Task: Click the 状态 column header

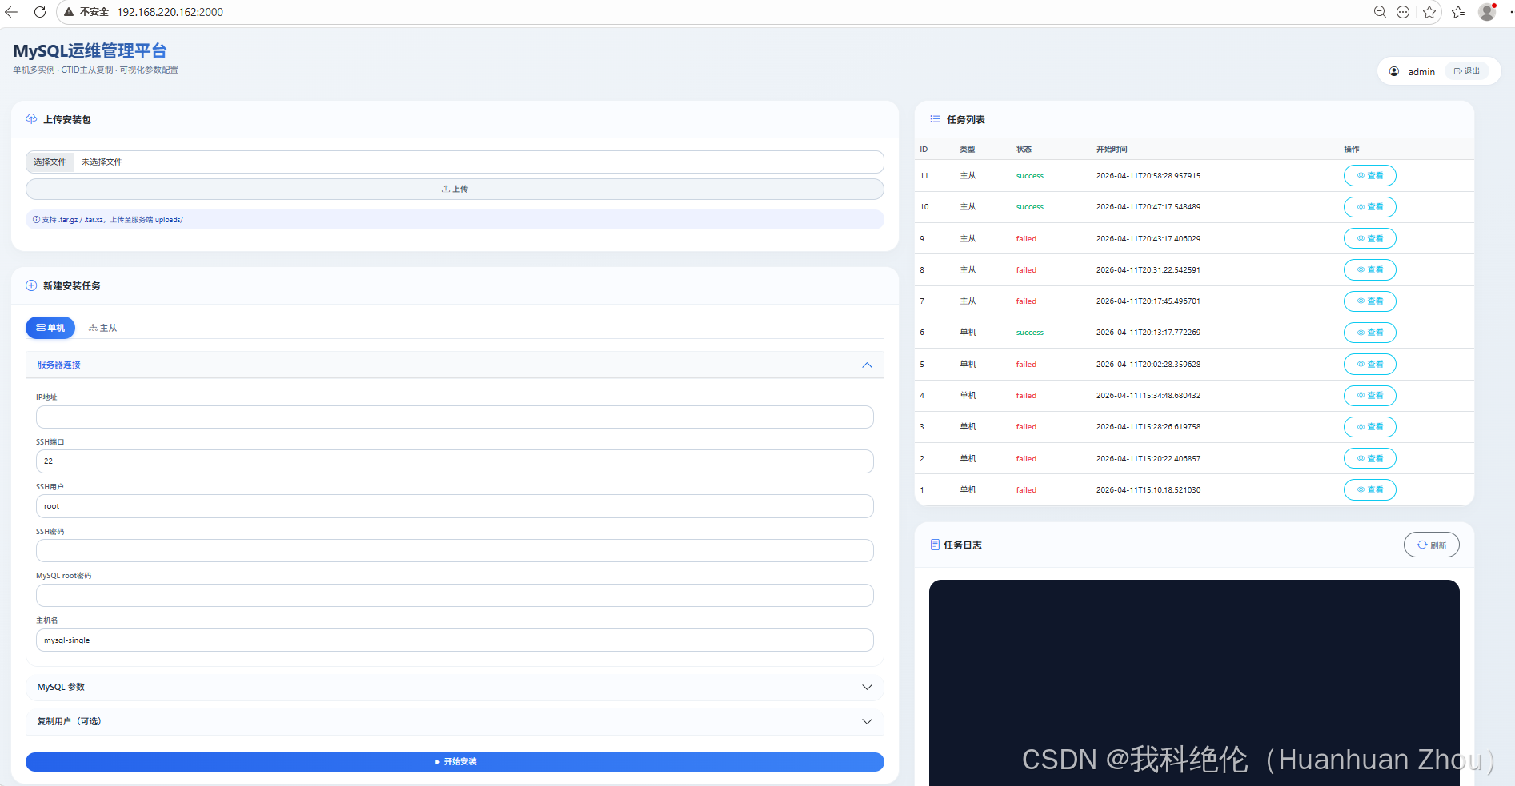Action: [x=1024, y=150]
